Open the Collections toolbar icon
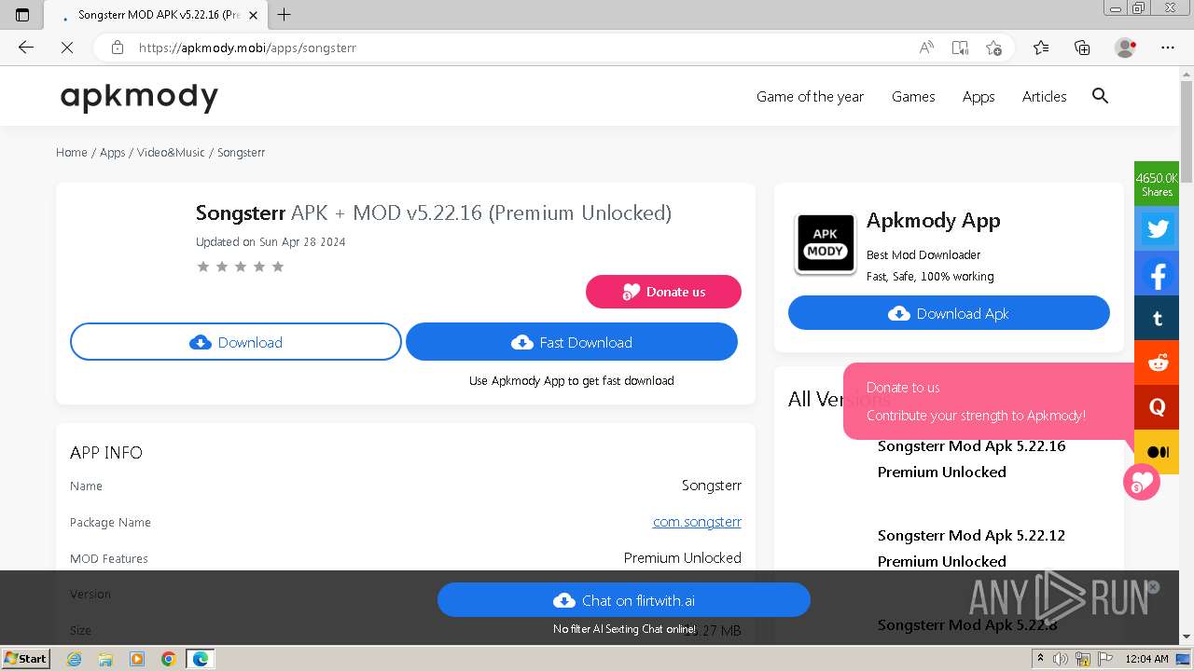The height and width of the screenshot is (671, 1194). tap(1082, 48)
